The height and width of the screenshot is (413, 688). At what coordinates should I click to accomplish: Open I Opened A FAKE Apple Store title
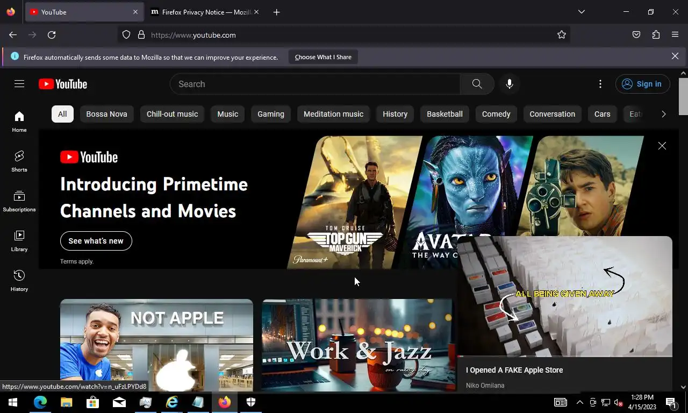(514, 370)
